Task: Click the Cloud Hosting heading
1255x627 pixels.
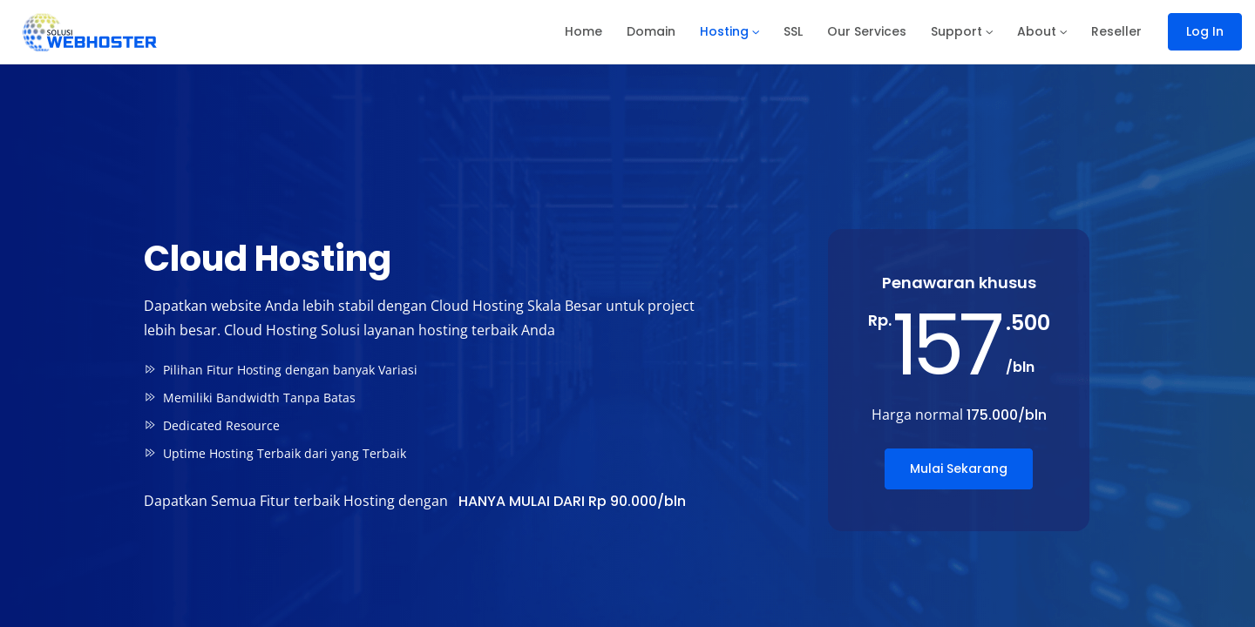Action: pos(268,259)
